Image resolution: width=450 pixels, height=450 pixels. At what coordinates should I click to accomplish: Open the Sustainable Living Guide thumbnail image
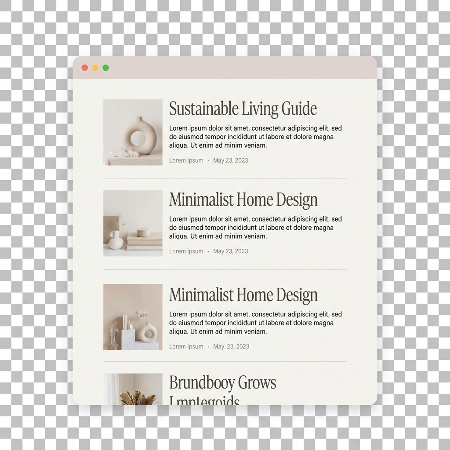(133, 132)
